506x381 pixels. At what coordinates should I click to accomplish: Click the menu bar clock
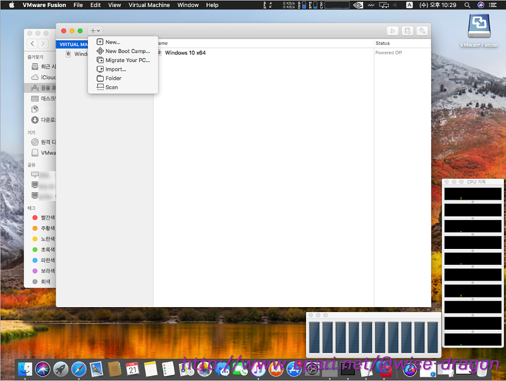coord(438,5)
